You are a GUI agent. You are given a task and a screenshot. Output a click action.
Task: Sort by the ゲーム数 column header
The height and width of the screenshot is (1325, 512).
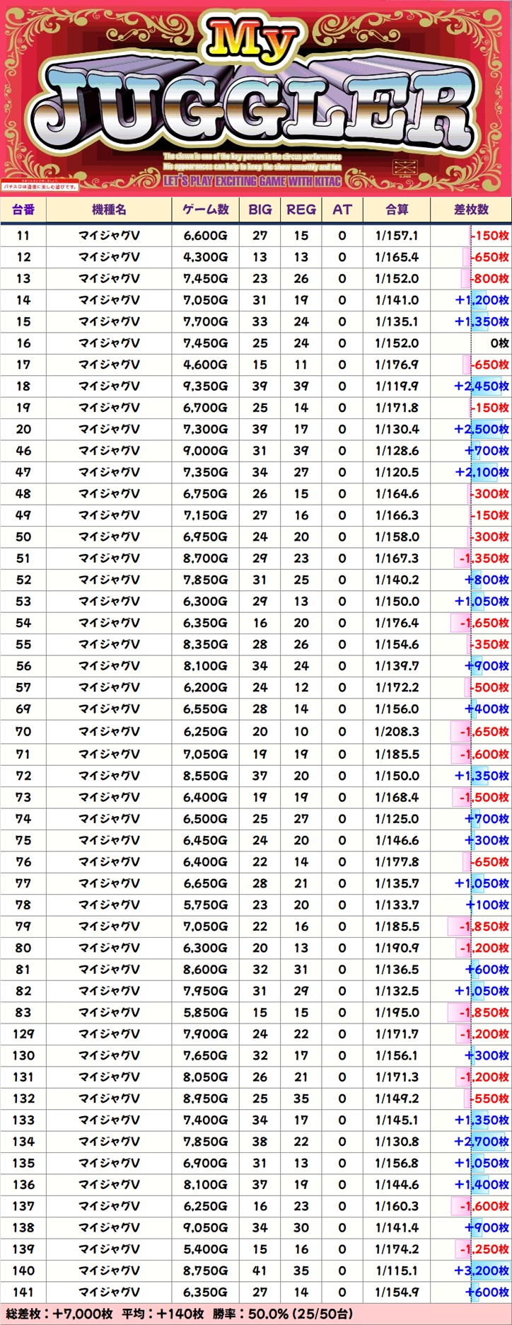pos(205,210)
